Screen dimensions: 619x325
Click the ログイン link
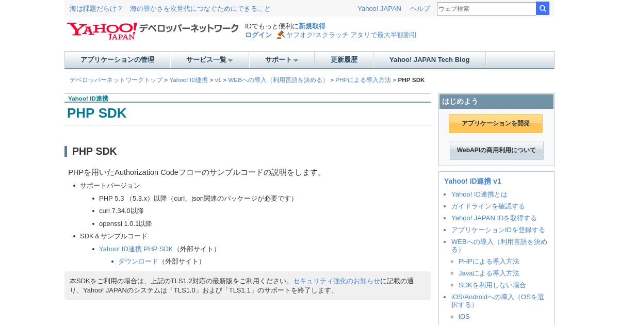[x=258, y=35]
